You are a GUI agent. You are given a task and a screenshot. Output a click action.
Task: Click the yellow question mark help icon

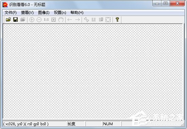(x=117, y=20)
